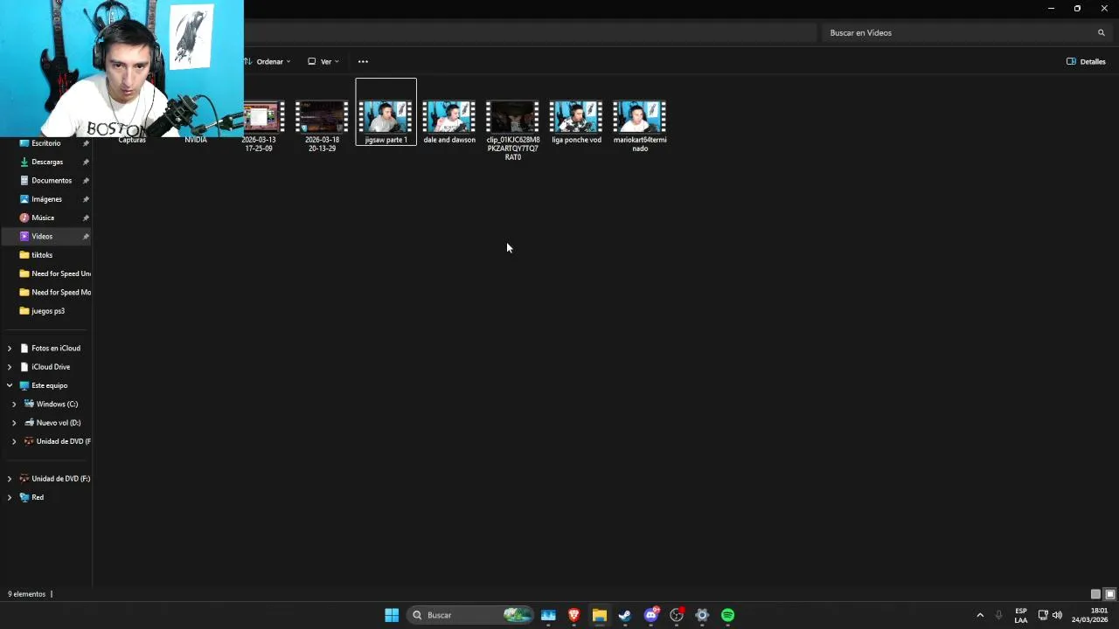The image size is (1119, 629).
Task: Switch to the details list view icon
Action: pos(1095,594)
